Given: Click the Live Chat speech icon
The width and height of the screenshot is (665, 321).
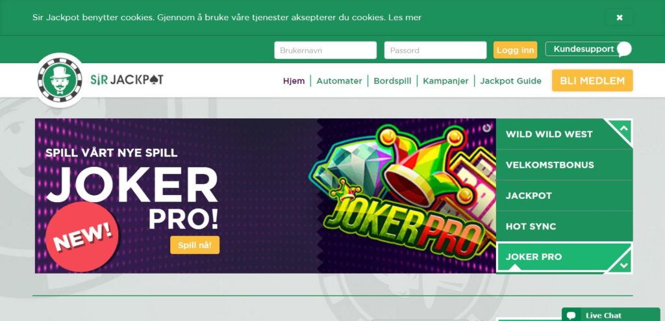Looking at the screenshot, I should pyautogui.click(x=571, y=316).
